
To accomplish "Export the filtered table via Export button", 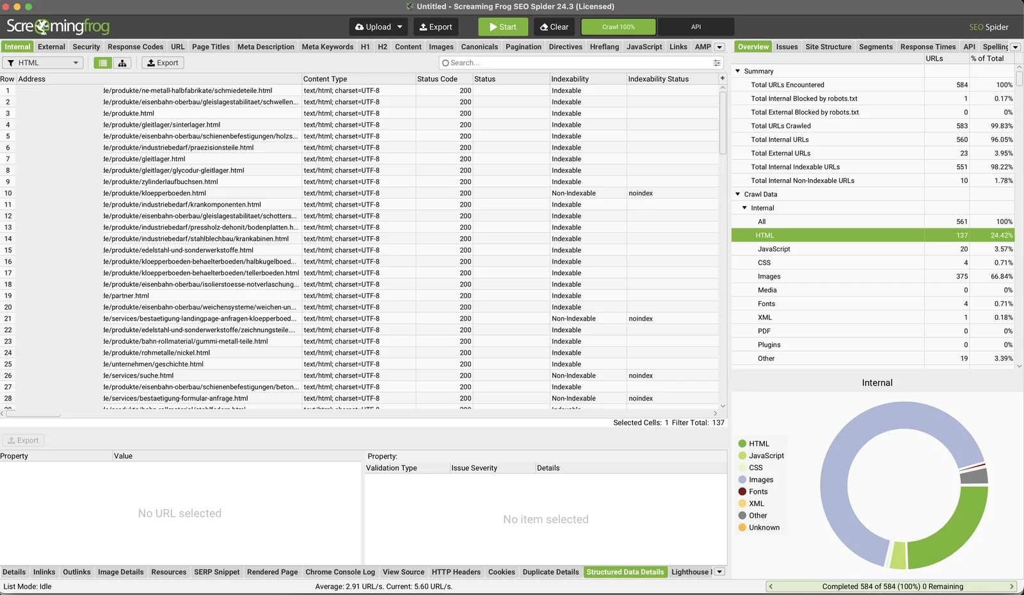I will pyautogui.click(x=163, y=63).
